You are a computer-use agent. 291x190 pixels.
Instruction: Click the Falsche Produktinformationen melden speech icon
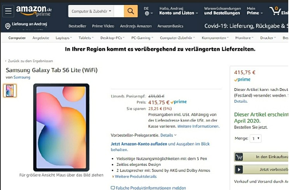[113, 188]
